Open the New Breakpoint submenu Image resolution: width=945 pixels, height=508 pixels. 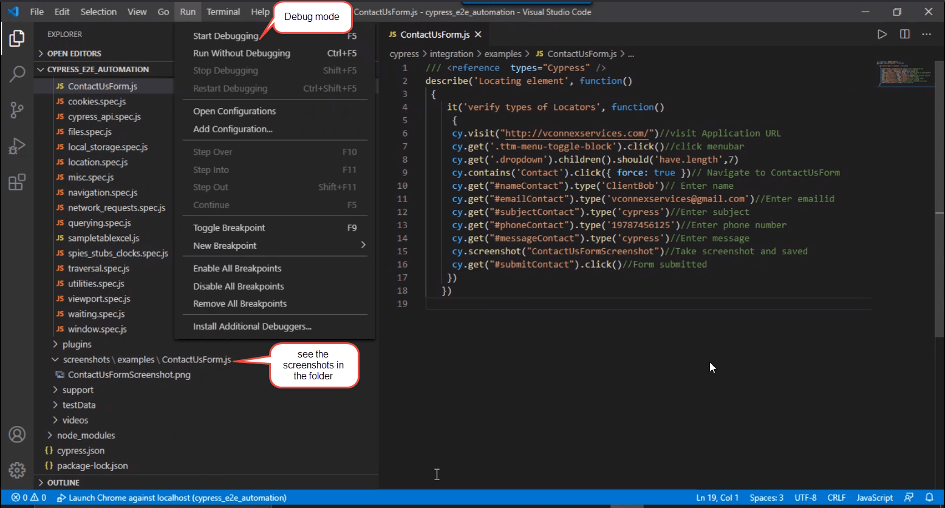[x=275, y=245]
